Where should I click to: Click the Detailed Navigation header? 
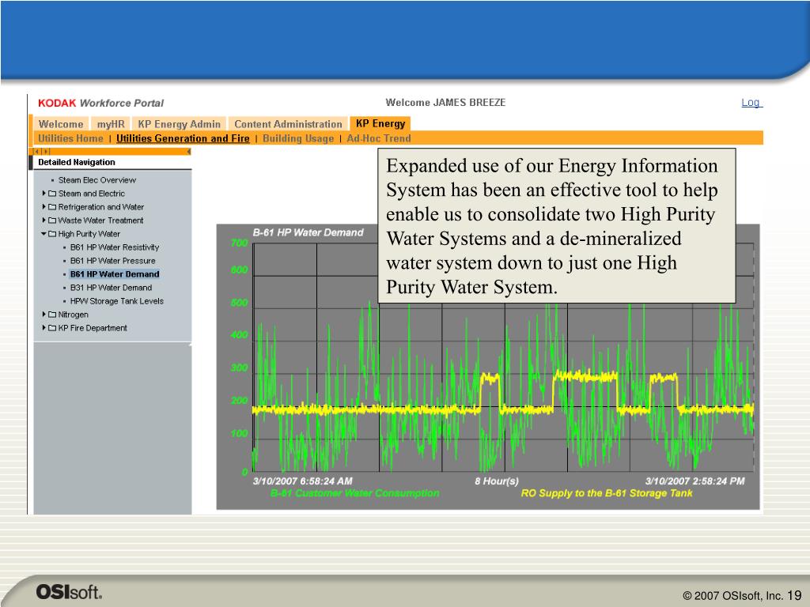click(77, 162)
